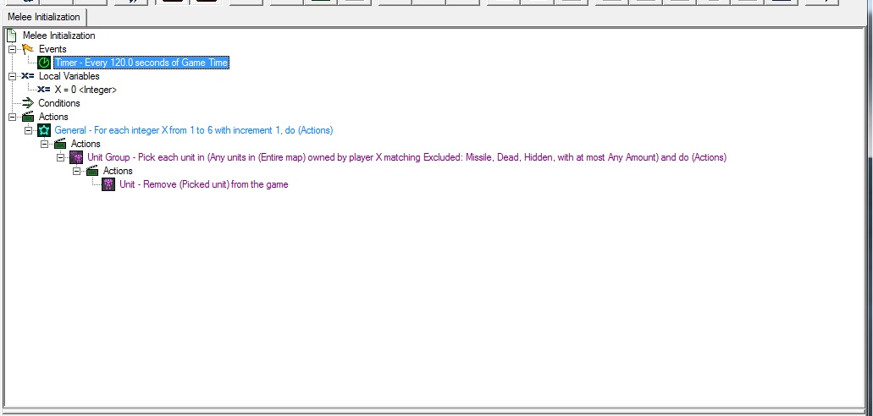Select 'Unit - Remove (Picked unit) from the game'
The height and width of the screenshot is (416, 873).
(x=204, y=184)
